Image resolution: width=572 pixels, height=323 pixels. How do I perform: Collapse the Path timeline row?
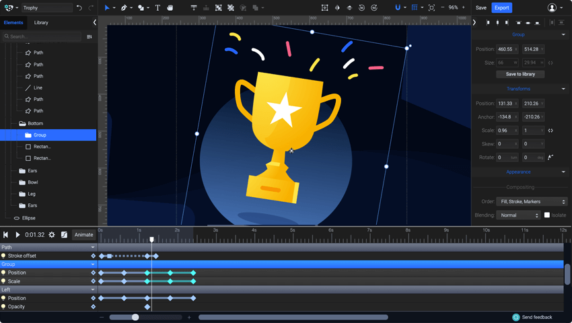(93, 248)
